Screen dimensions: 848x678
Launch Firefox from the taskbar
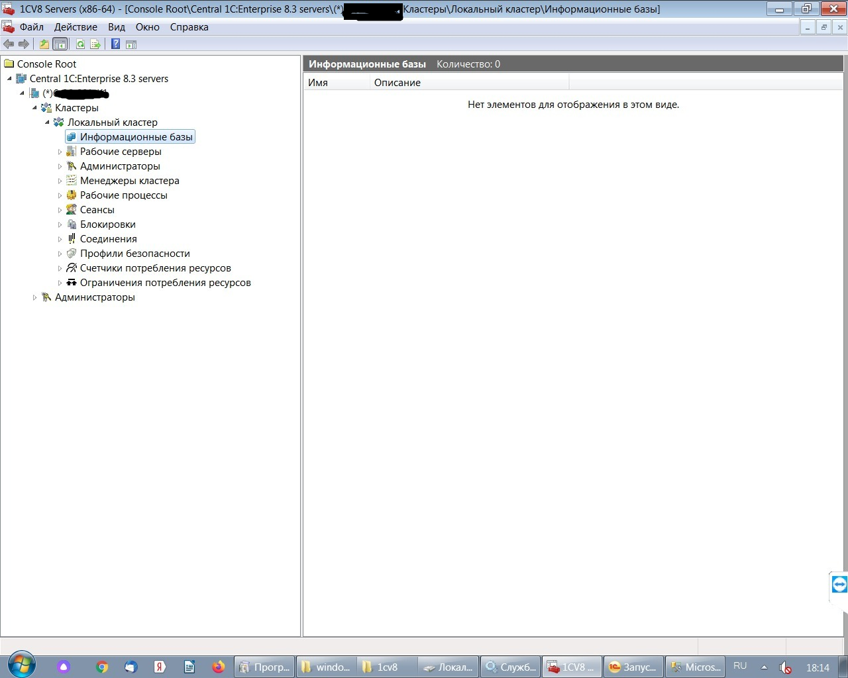tap(218, 667)
